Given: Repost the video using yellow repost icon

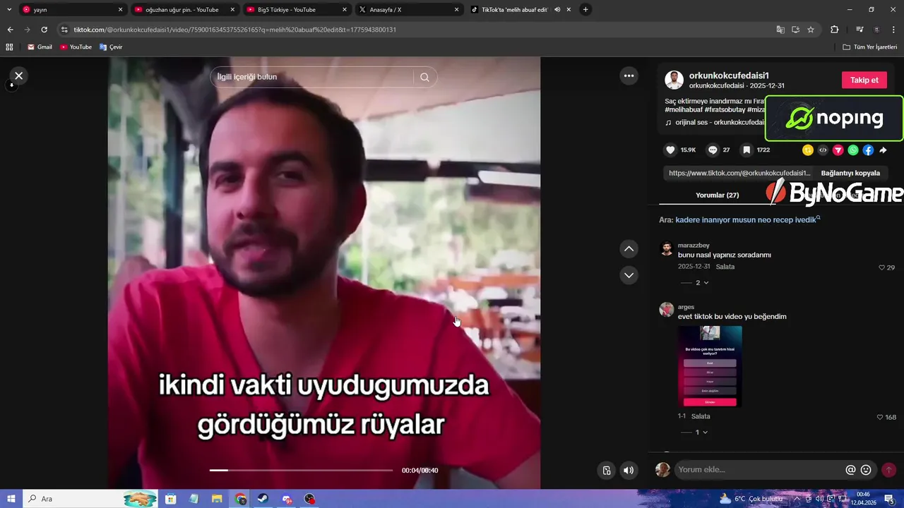Looking at the screenshot, I should [x=808, y=150].
